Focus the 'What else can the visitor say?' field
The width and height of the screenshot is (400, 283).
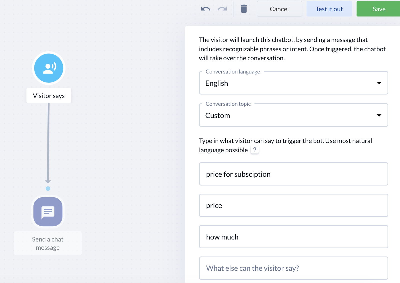click(x=293, y=268)
